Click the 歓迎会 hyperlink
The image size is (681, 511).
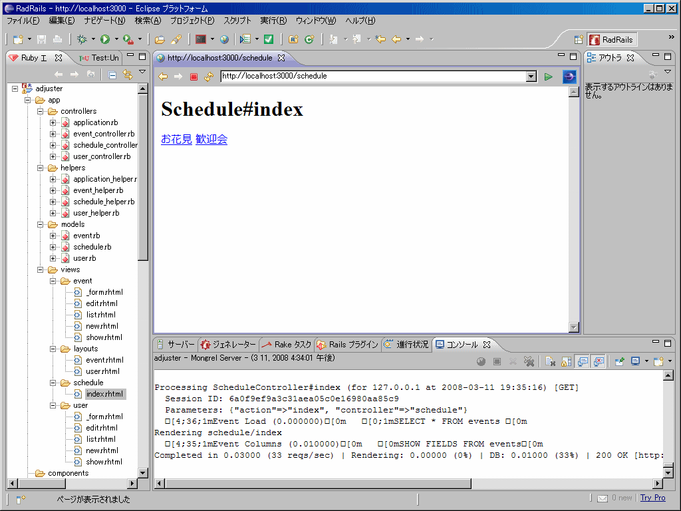[211, 140]
